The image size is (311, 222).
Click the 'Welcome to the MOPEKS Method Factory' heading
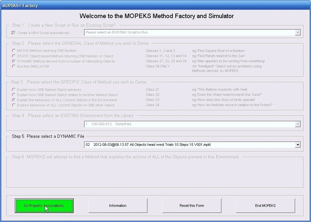(157, 16)
